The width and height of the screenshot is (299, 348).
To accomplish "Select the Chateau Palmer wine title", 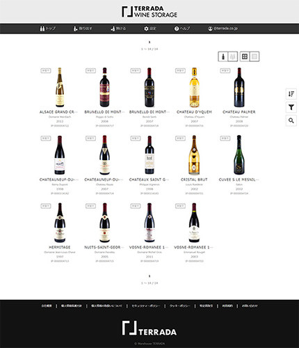I will [239, 112].
